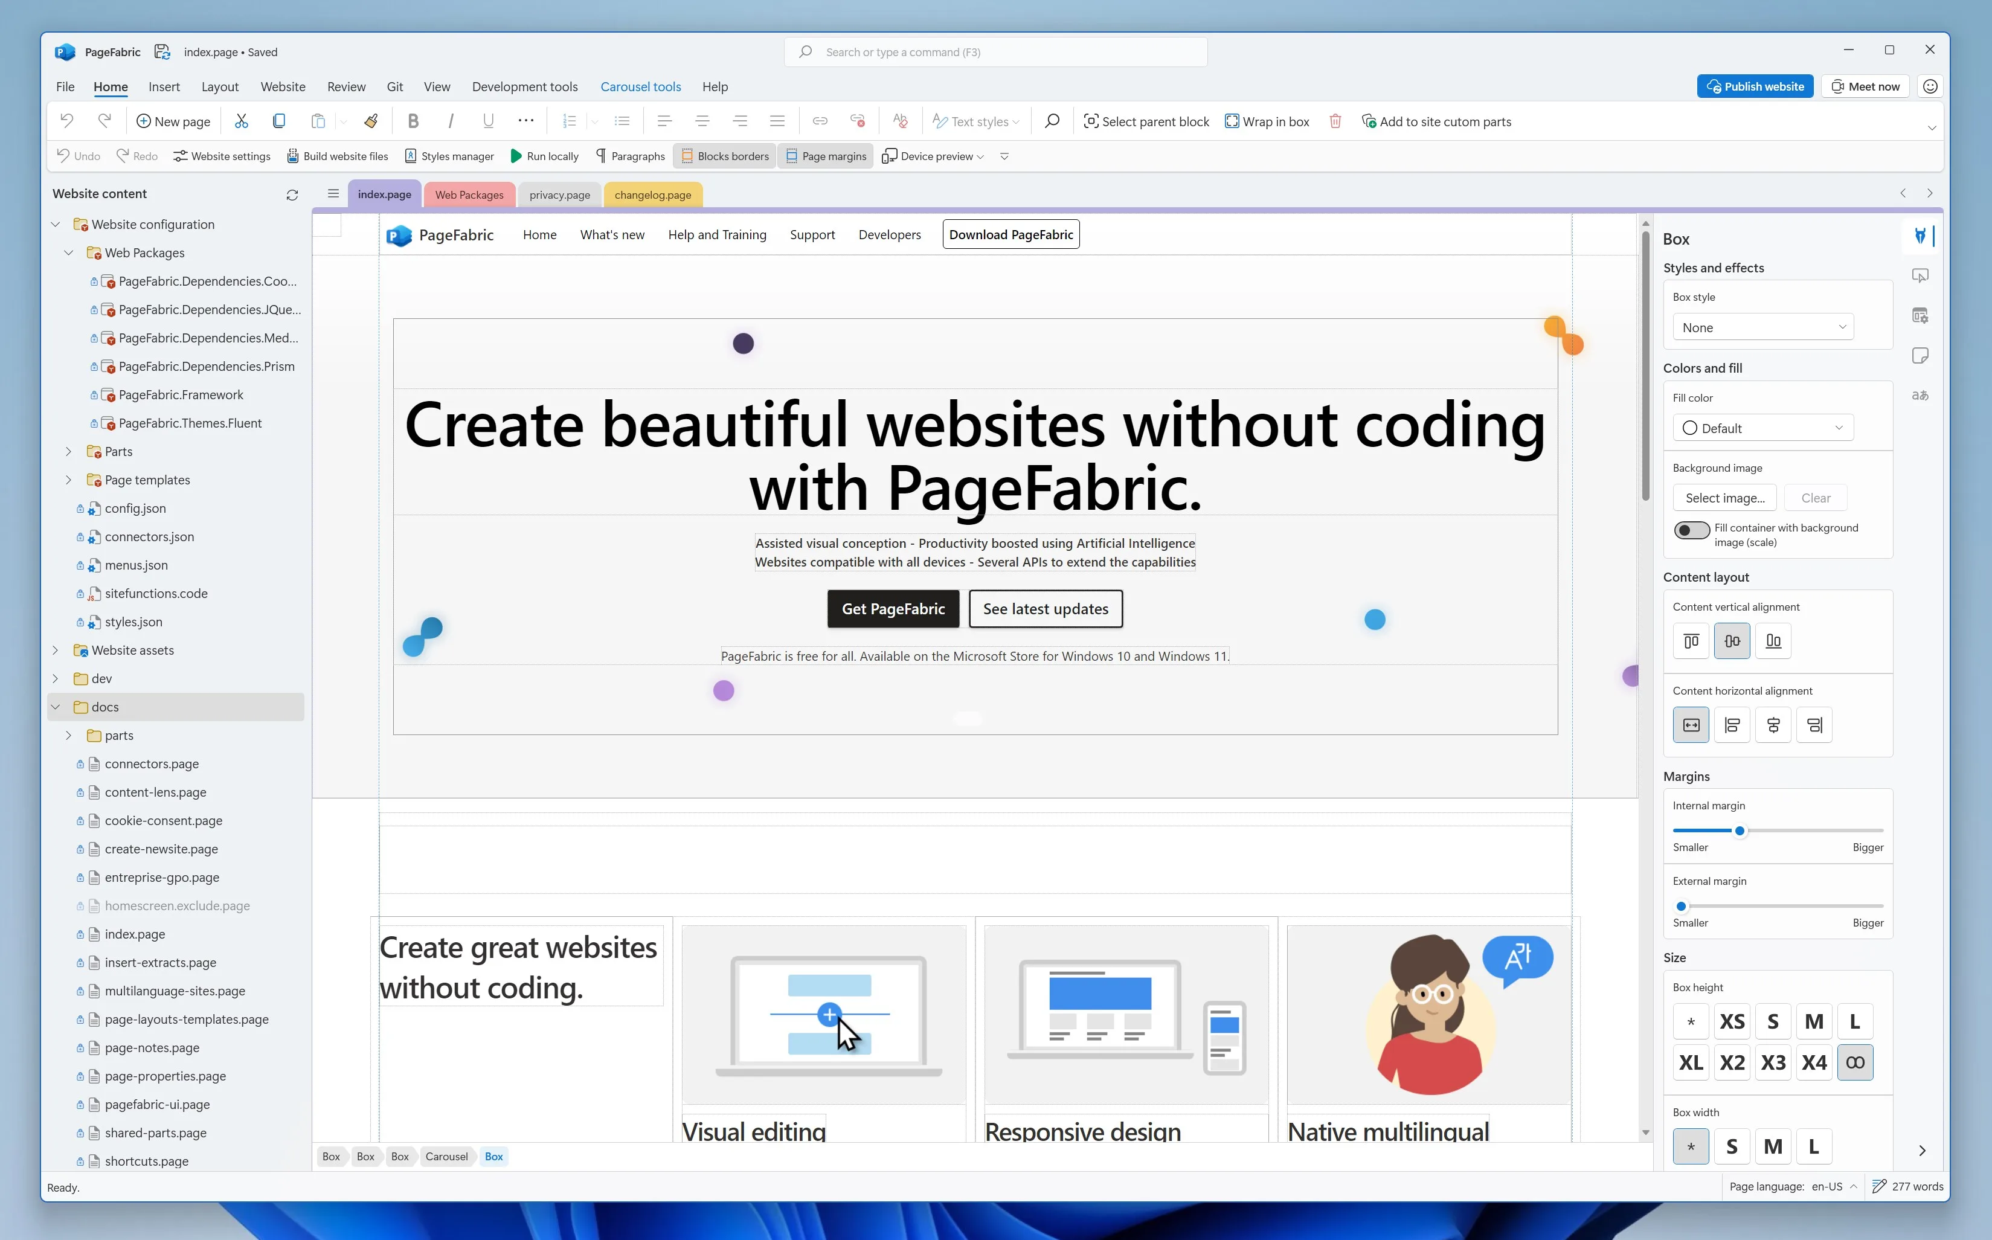Insert a bulleted list
This screenshot has height=1240, width=1992.
(x=623, y=121)
